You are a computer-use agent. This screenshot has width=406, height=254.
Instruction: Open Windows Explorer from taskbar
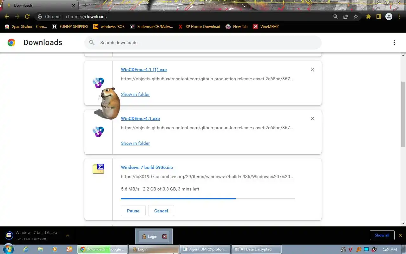(x=40, y=249)
